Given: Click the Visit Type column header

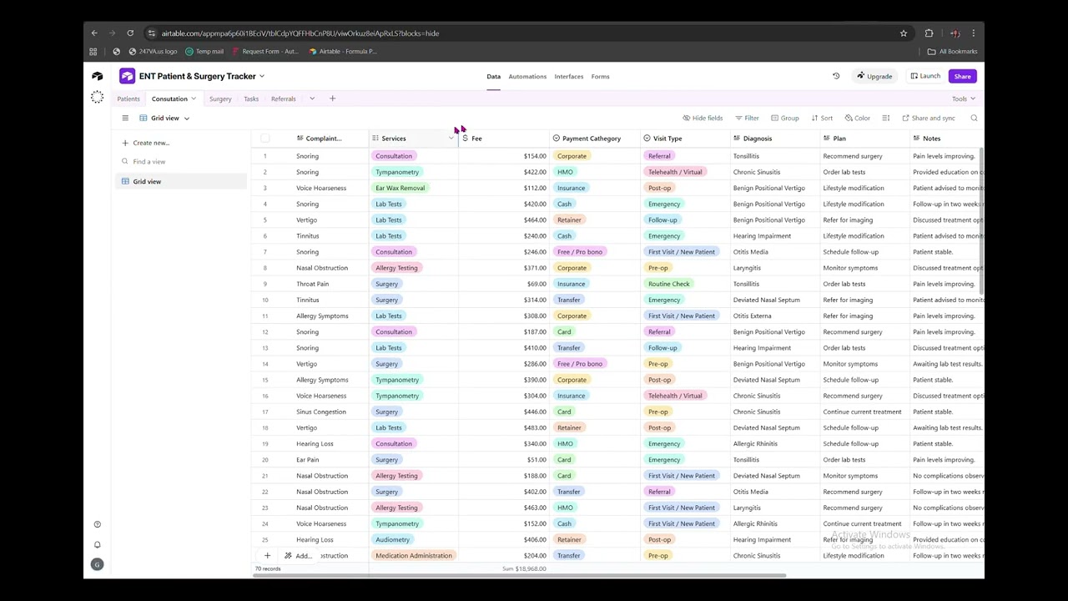Looking at the screenshot, I should click(684, 139).
